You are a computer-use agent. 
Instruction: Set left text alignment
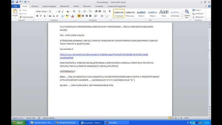[79, 16]
